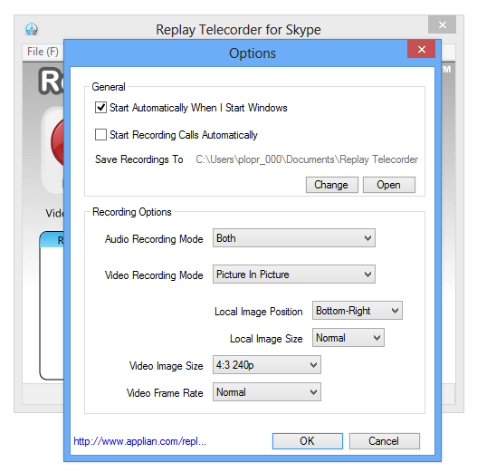The image size is (477, 472).
Task: Close the Replay Telecorder for Skype window
Action: 442,24
